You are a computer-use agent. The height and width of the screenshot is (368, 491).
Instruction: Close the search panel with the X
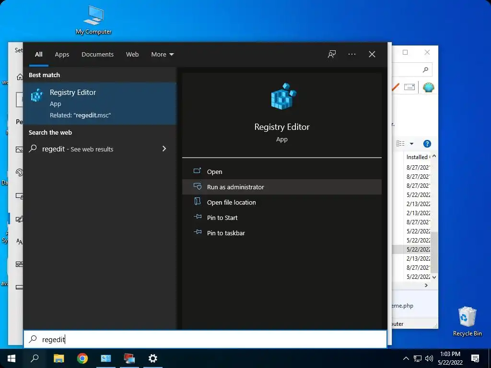pos(372,55)
